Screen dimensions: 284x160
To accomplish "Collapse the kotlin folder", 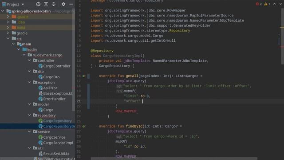I will [x=19, y=49].
